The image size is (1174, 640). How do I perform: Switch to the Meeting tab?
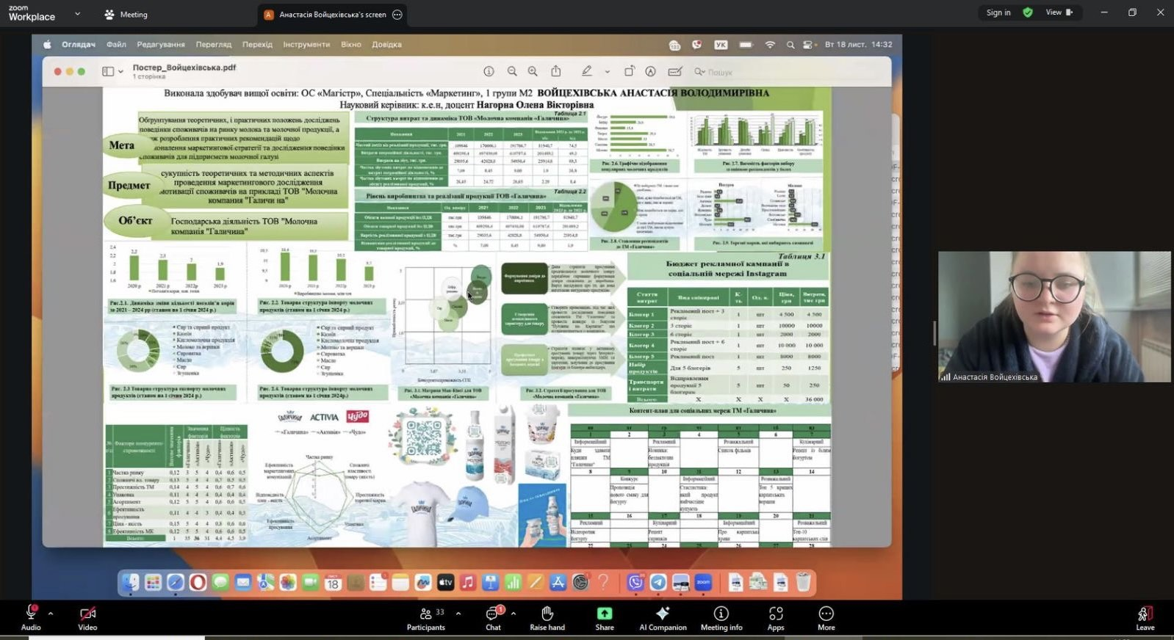tap(126, 15)
